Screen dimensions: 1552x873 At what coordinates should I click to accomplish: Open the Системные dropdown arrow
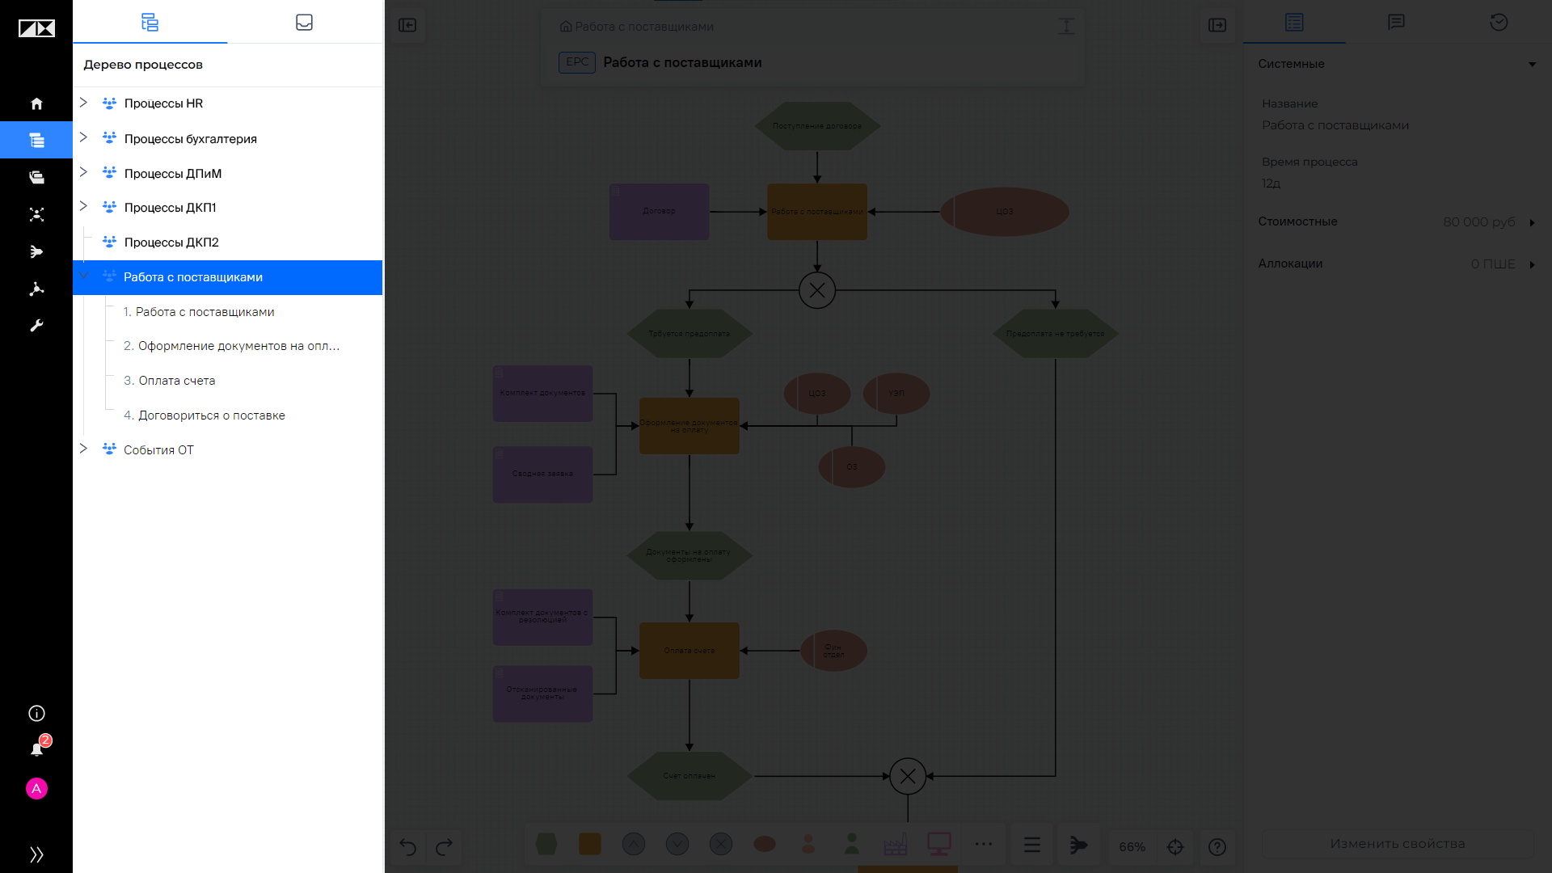click(1532, 64)
